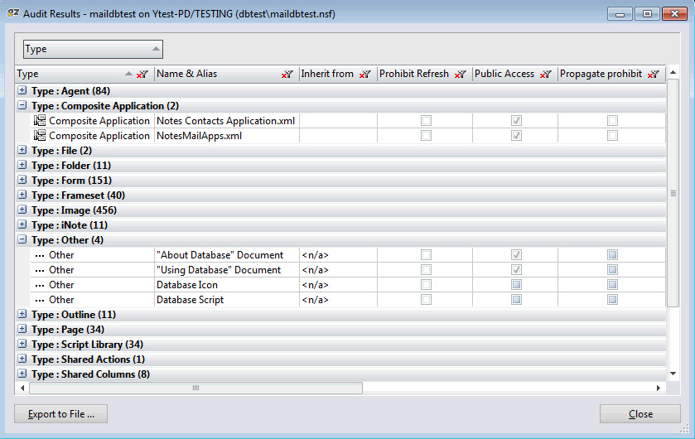Click filter icon in Public Access header
Viewport: 695px width, 439px height.
546,75
